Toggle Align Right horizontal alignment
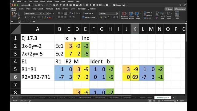The image size is (197, 111). pyautogui.click(x=65, y=17)
